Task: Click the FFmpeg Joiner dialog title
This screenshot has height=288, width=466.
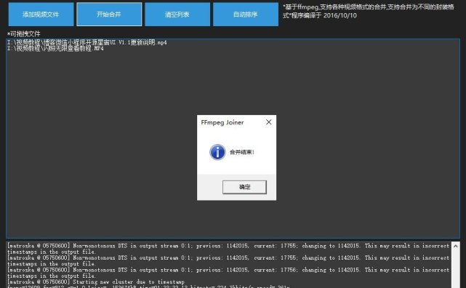Action: (x=222, y=122)
